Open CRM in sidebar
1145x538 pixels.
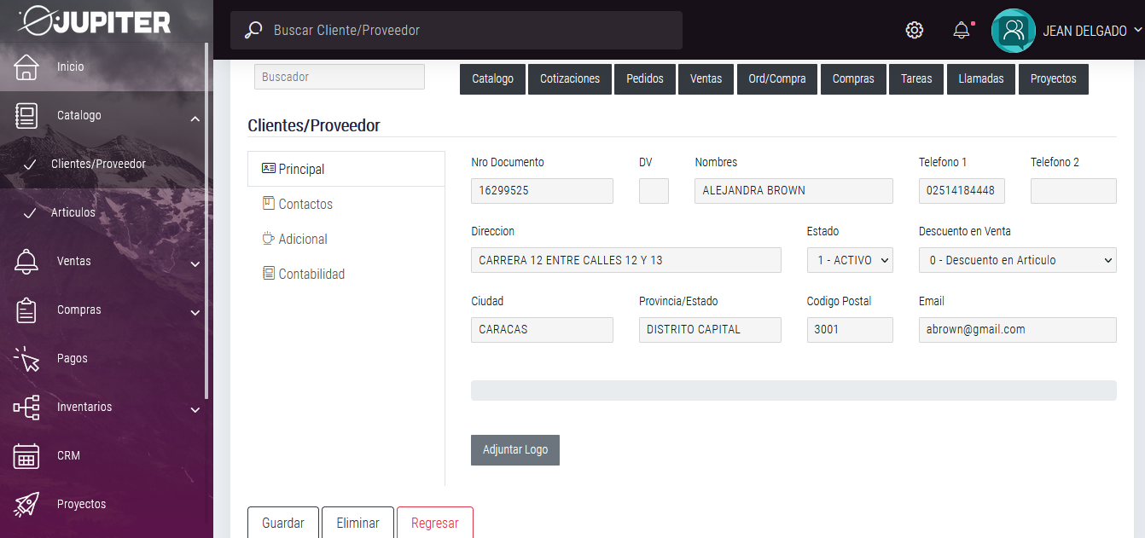tap(68, 455)
